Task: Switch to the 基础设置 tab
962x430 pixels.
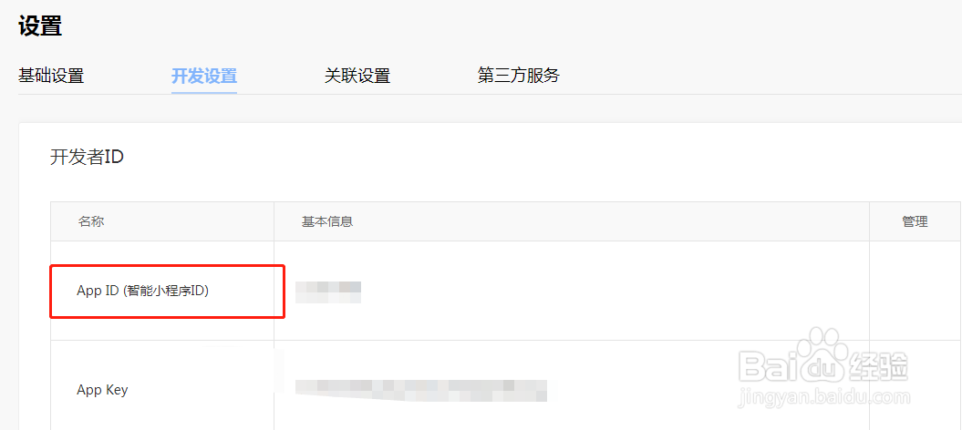Action: [x=51, y=76]
